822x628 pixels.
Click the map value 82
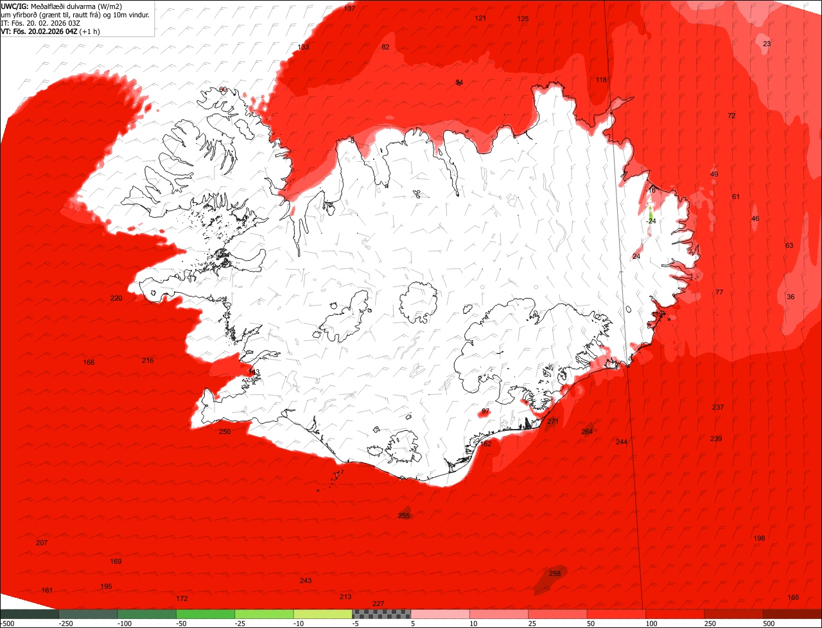385,47
